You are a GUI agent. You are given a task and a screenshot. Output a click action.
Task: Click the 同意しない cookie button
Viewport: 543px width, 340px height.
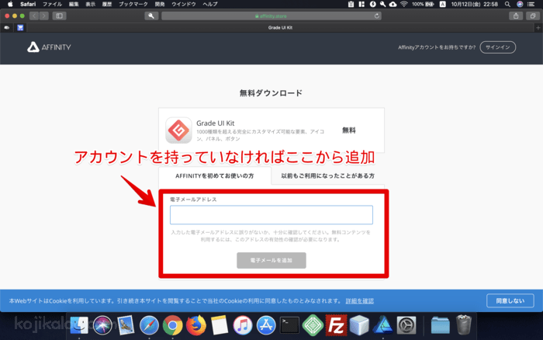coord(510,301)
